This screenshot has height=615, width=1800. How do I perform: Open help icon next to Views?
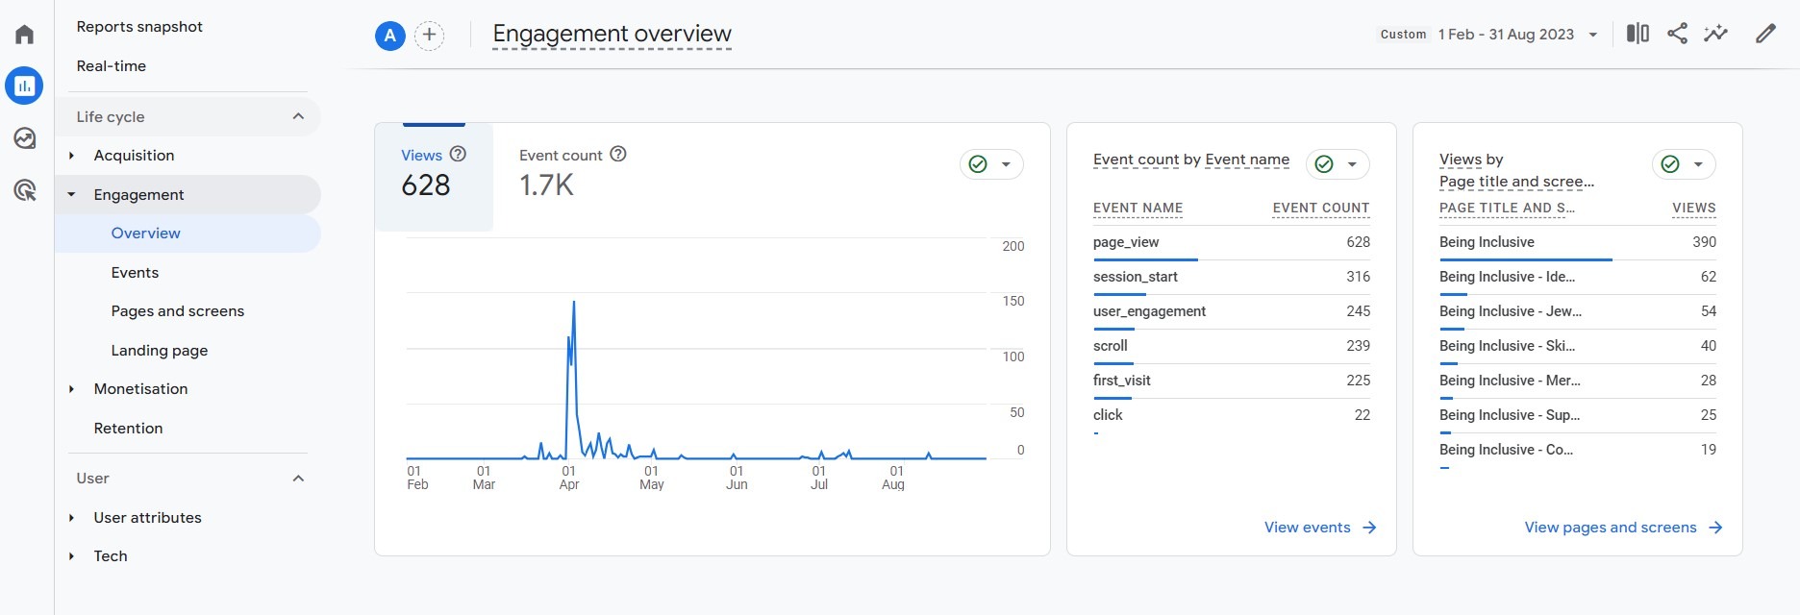(x=459, y=154)
